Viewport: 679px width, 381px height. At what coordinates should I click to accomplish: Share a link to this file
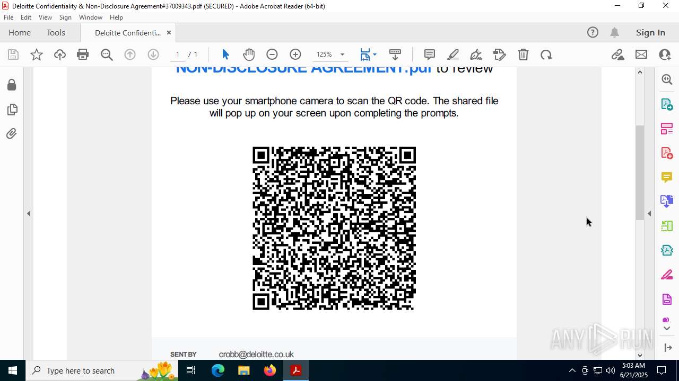617,55
